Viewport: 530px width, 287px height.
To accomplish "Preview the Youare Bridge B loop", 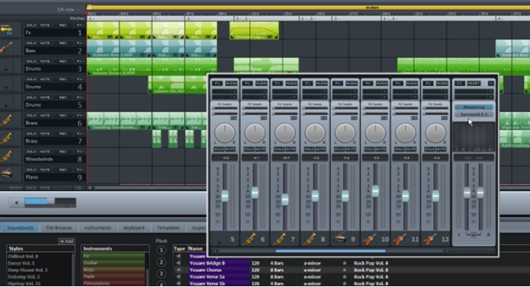I will [178, 263].
